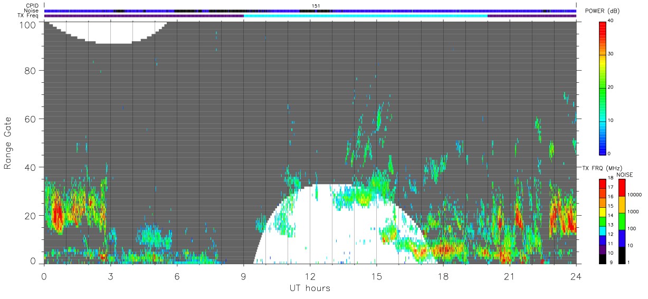
Task: Click the green segment of NOISE legend
Action: pyautogui.click(x=623, y=221)
